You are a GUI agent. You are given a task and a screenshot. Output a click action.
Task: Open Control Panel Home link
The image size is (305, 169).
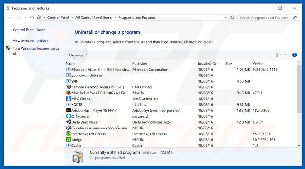pos(29,30)
